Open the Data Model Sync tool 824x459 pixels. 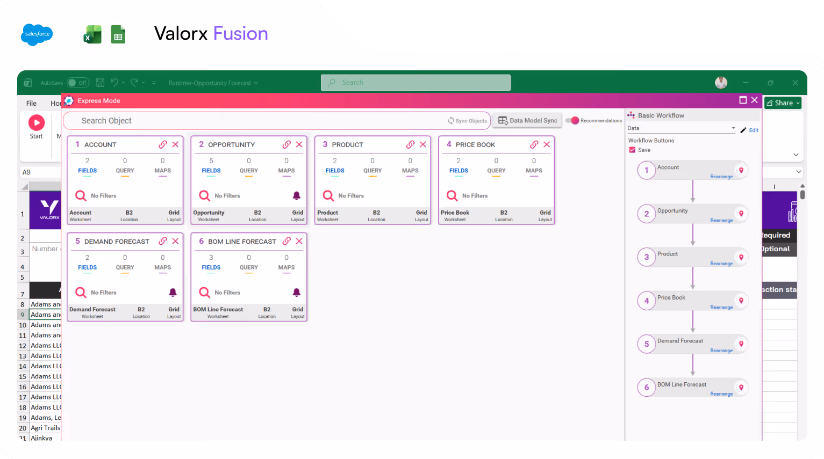tap(526, 120)
